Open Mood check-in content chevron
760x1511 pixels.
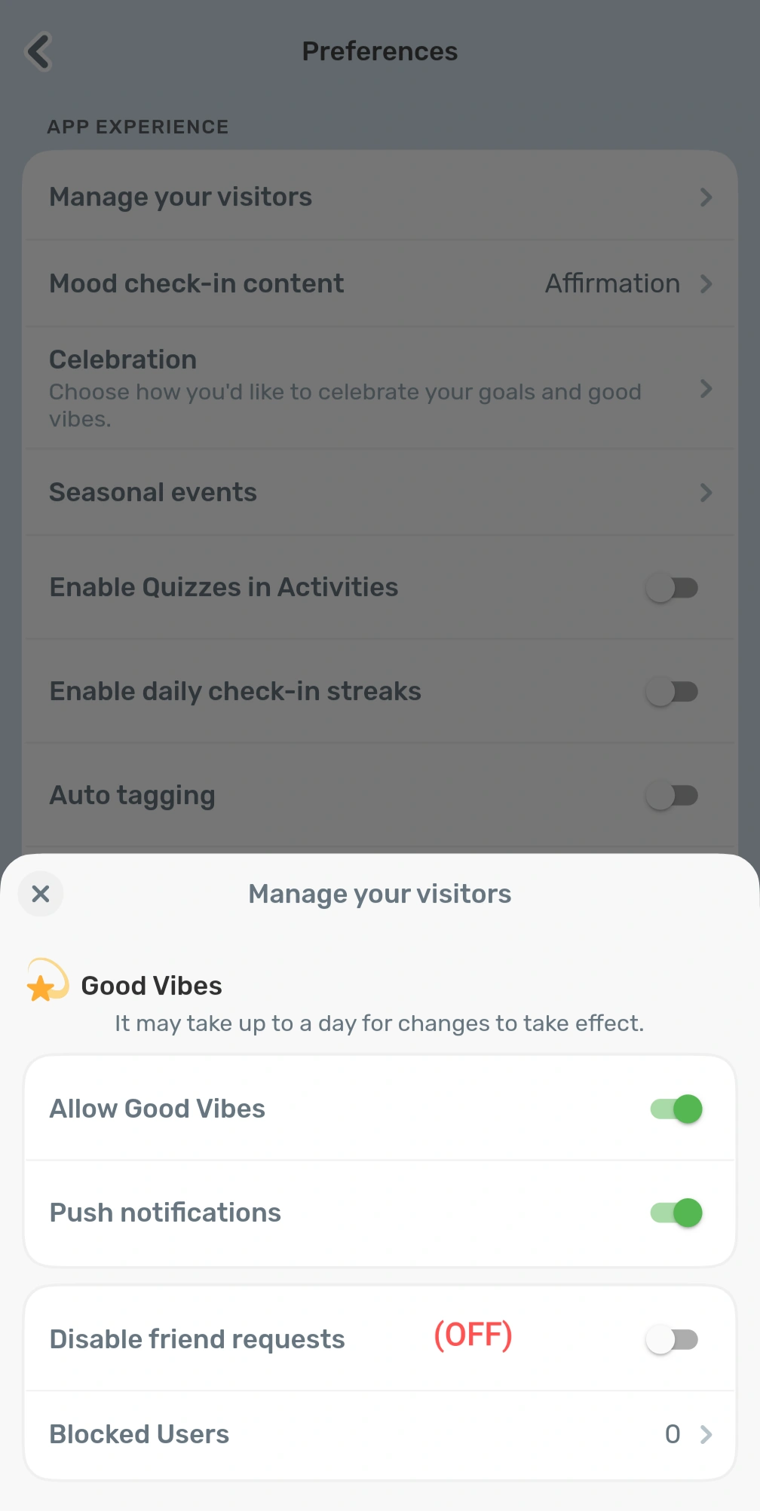click(706, 284)
